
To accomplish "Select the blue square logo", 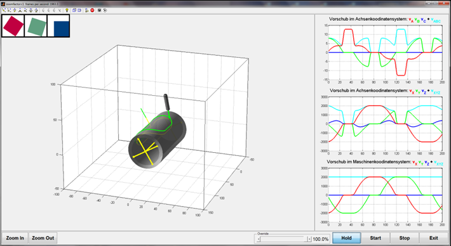I will coord(58,26).
